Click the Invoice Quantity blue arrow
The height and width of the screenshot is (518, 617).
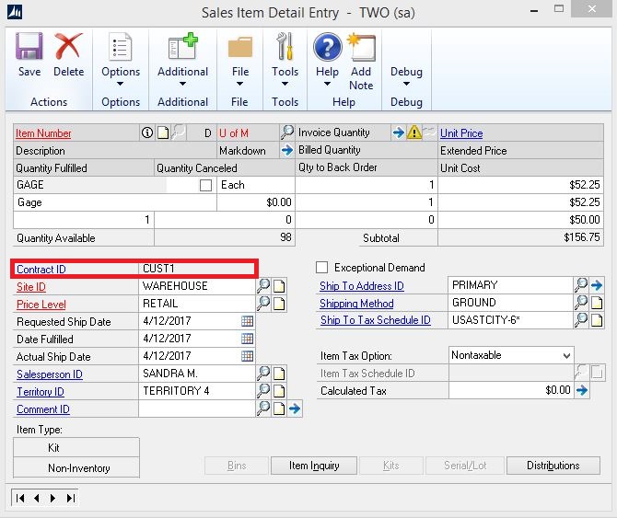tap(398, 132)
